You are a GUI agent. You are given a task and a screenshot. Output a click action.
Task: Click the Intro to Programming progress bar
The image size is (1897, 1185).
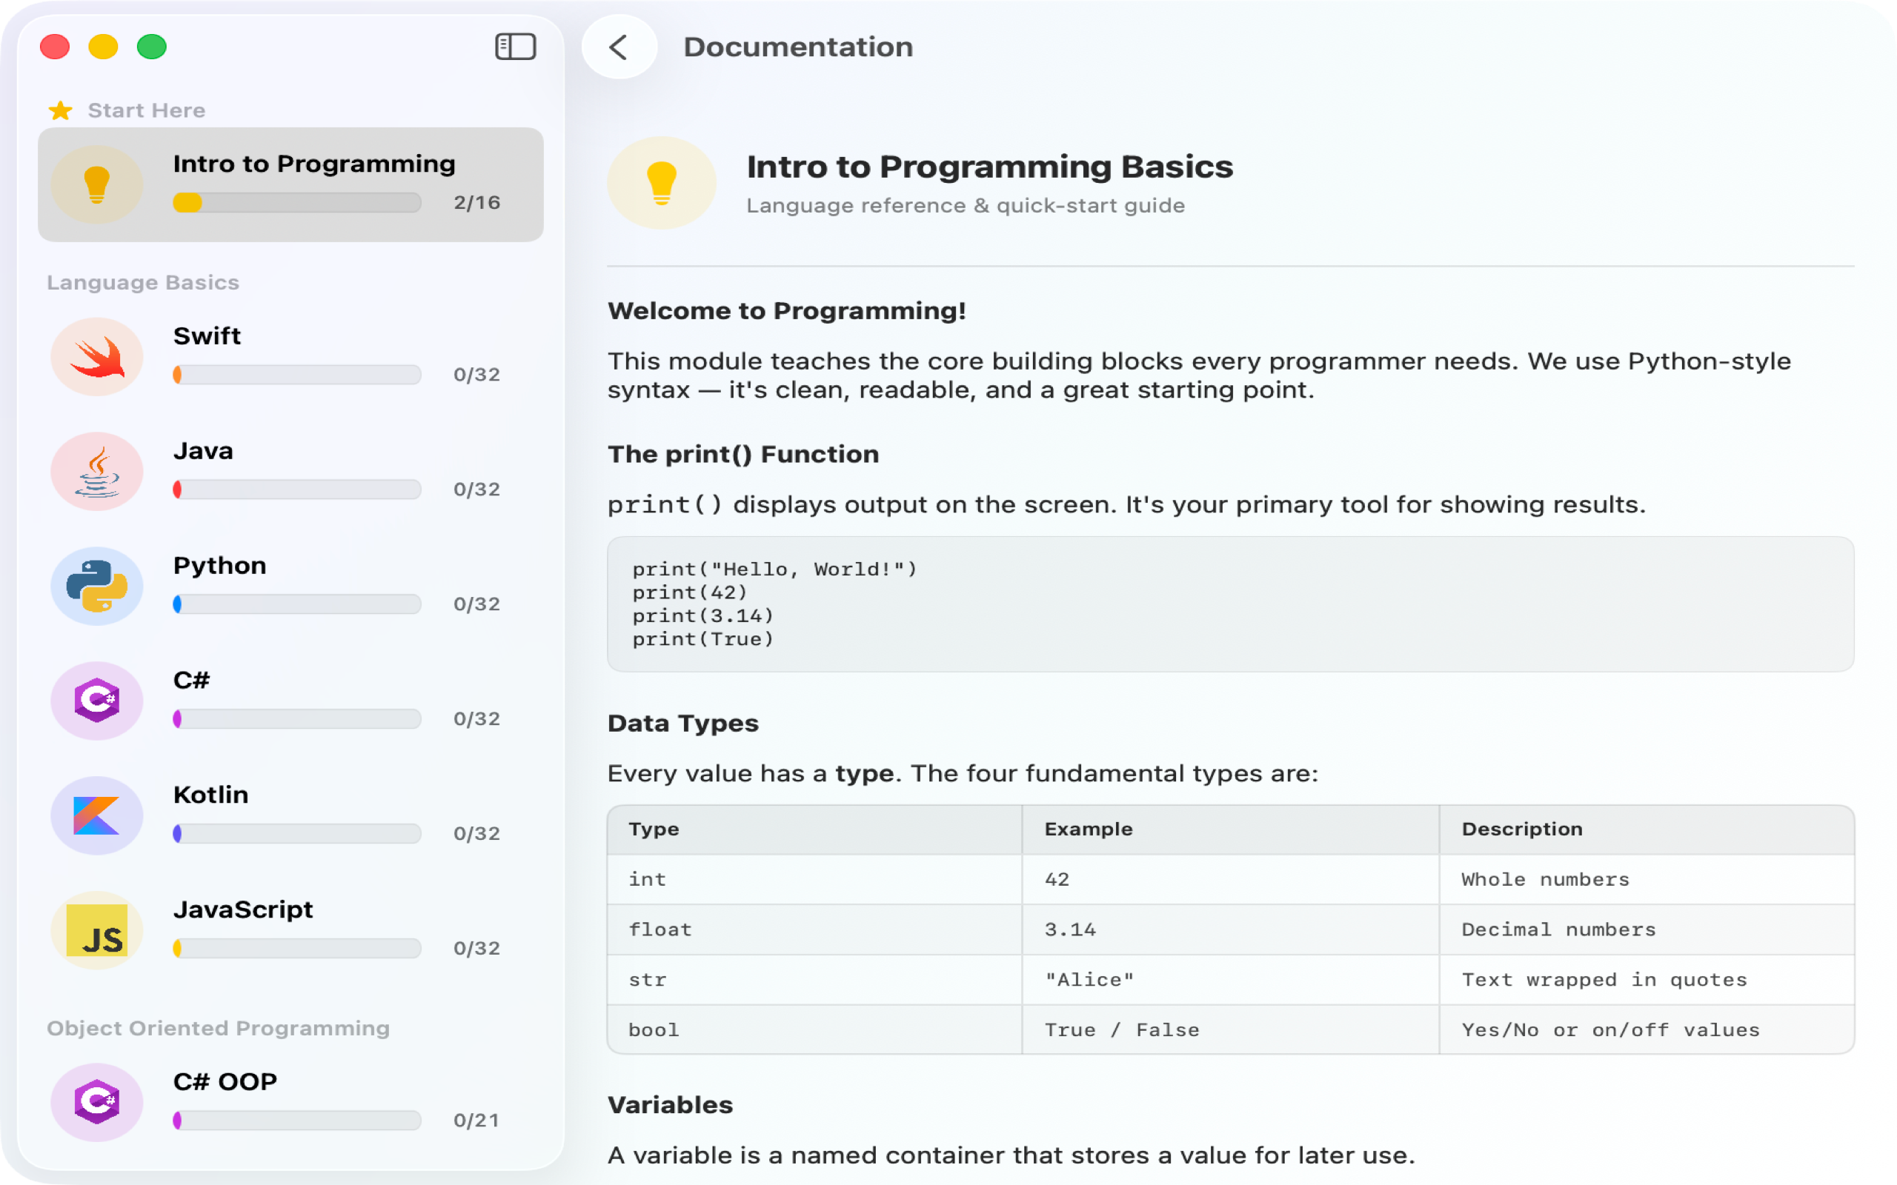(x=297, y=203)
